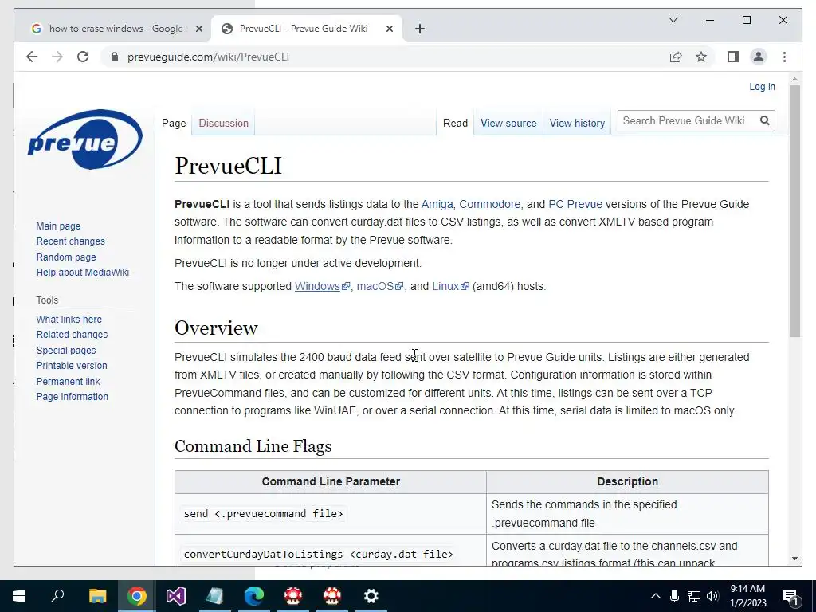
Task: Click the scrollbar up arrow
Action: (x=794, y=80)
